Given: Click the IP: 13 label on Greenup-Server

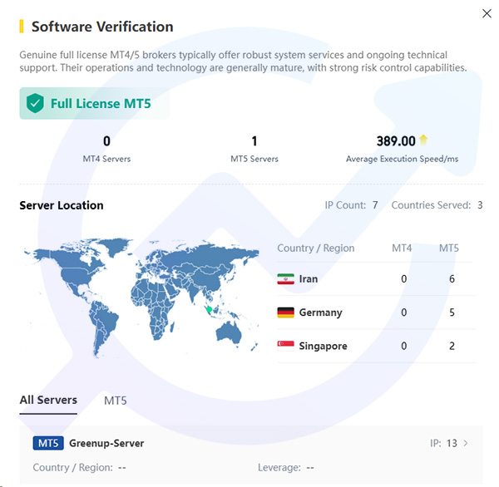Looking at the screenshot, I should [443, 443].
